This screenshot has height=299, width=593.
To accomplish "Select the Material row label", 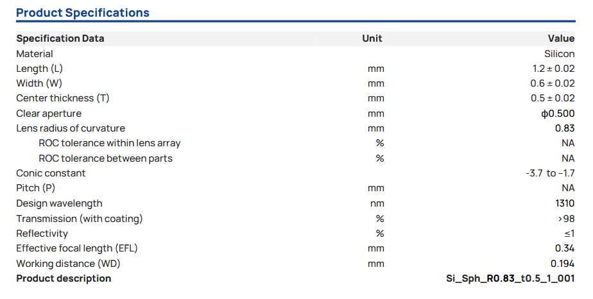I will (35, 54).
